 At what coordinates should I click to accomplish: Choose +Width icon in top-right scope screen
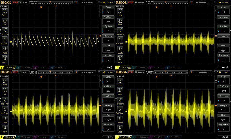[x=120, y=49]
